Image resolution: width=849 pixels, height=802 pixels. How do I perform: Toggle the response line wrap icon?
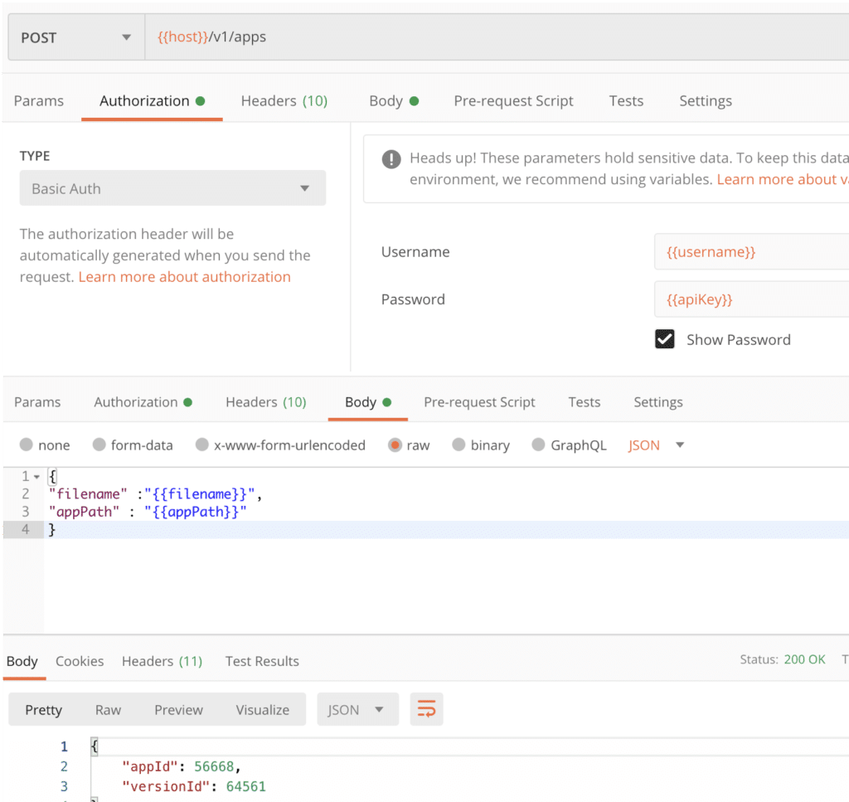tap(426, 709)
